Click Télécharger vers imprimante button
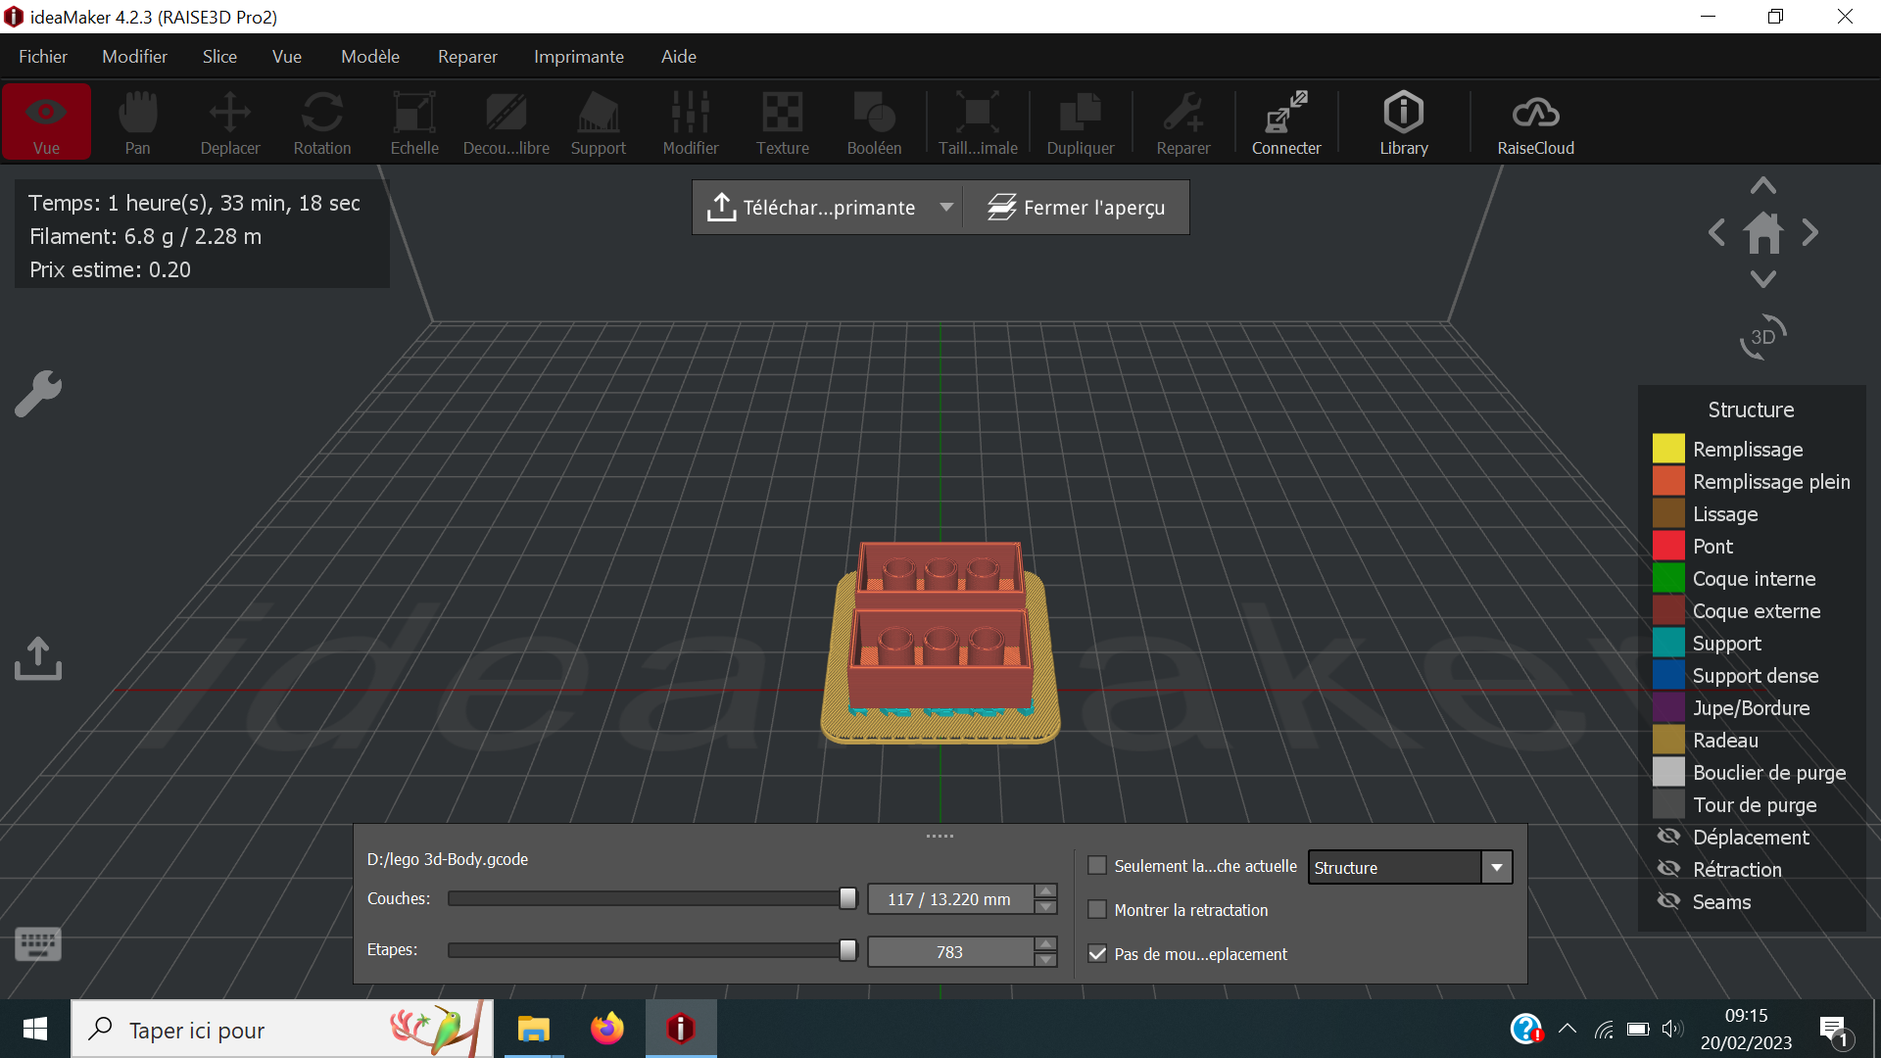Image resolution: width=1881 pixels, height=1058 pixels. click(813, 208)
